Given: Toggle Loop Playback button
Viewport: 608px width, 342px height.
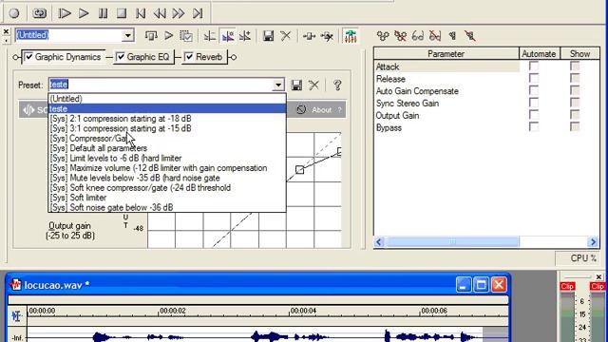Looking at the screenshot, I should pos(39,13).
